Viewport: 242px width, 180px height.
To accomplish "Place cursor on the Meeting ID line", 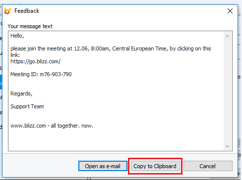I will tap(41, 74).
